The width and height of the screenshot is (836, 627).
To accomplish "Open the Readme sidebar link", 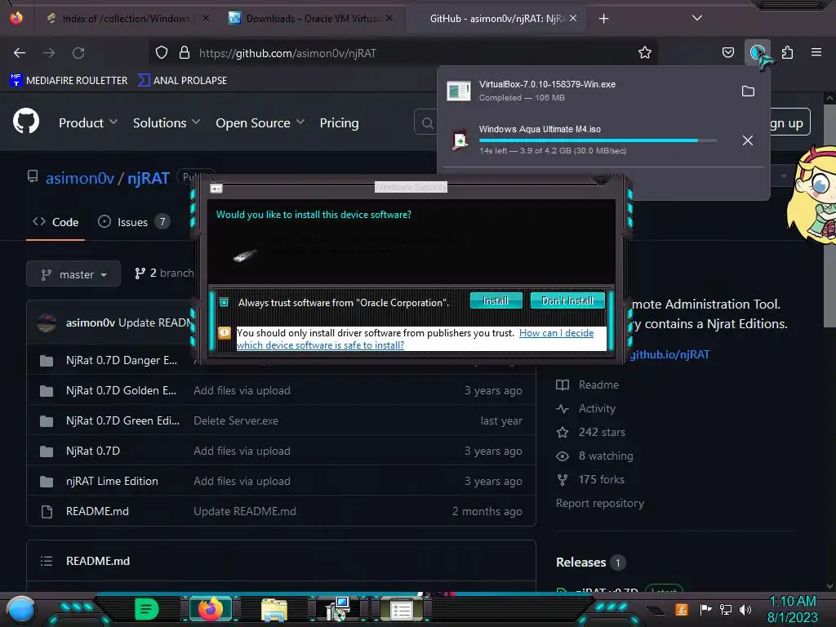I will click(x=588, y=385).
